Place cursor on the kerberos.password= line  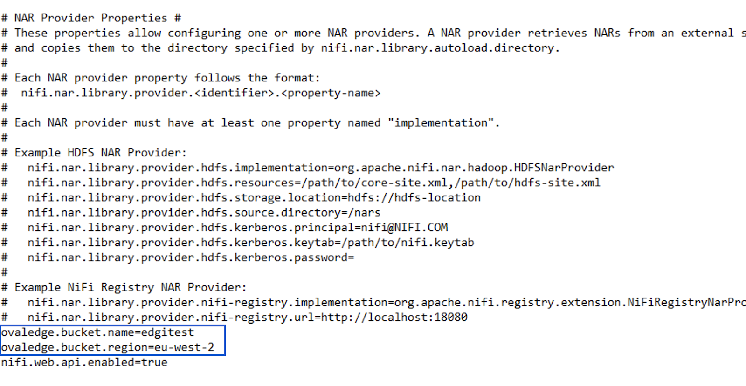[191, 257]
